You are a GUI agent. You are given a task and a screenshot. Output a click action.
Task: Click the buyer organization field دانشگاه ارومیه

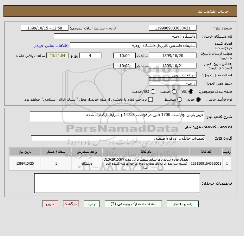tap(125, 36)
